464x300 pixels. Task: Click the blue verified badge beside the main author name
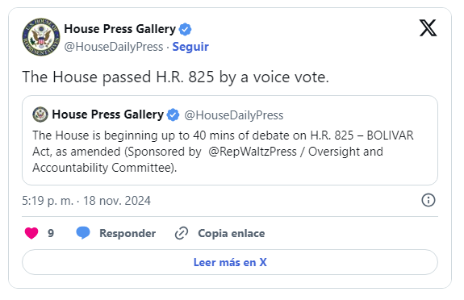(x=186, y=29)
